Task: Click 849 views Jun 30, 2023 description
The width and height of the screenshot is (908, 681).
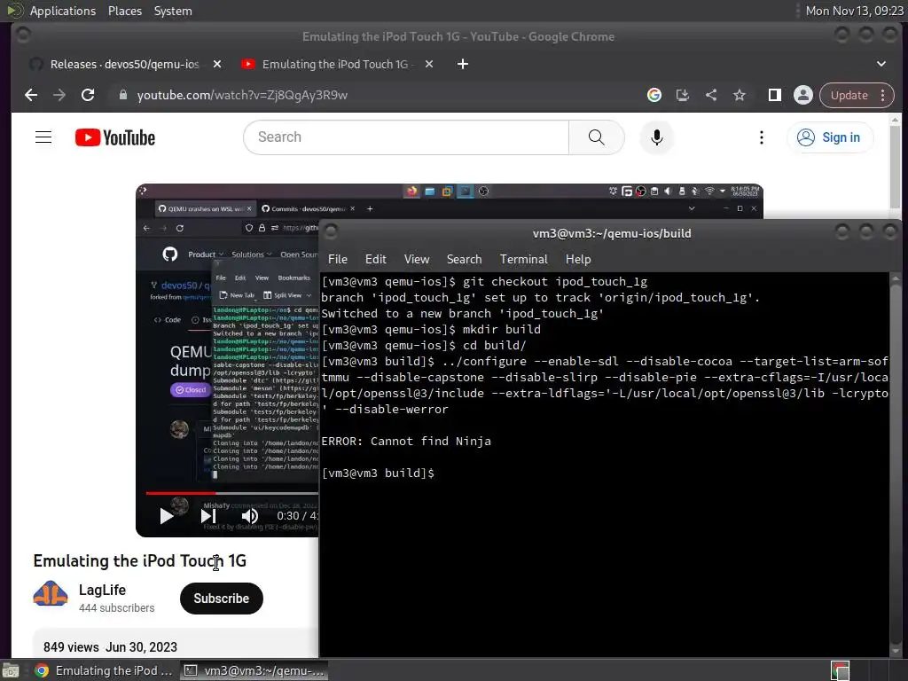Action: point(110,646)
